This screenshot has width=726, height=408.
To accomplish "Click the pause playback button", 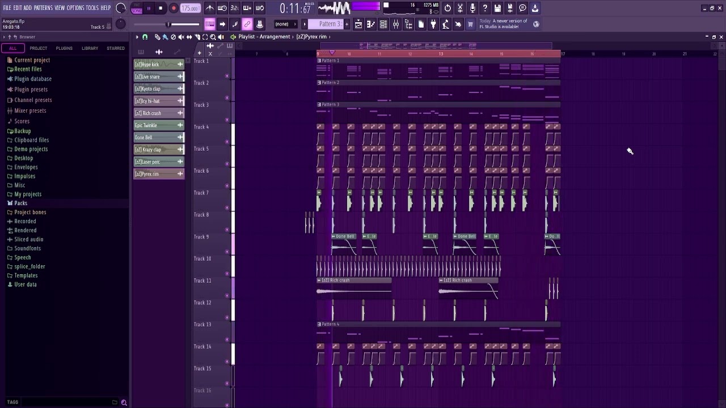I will coord(149,8).
